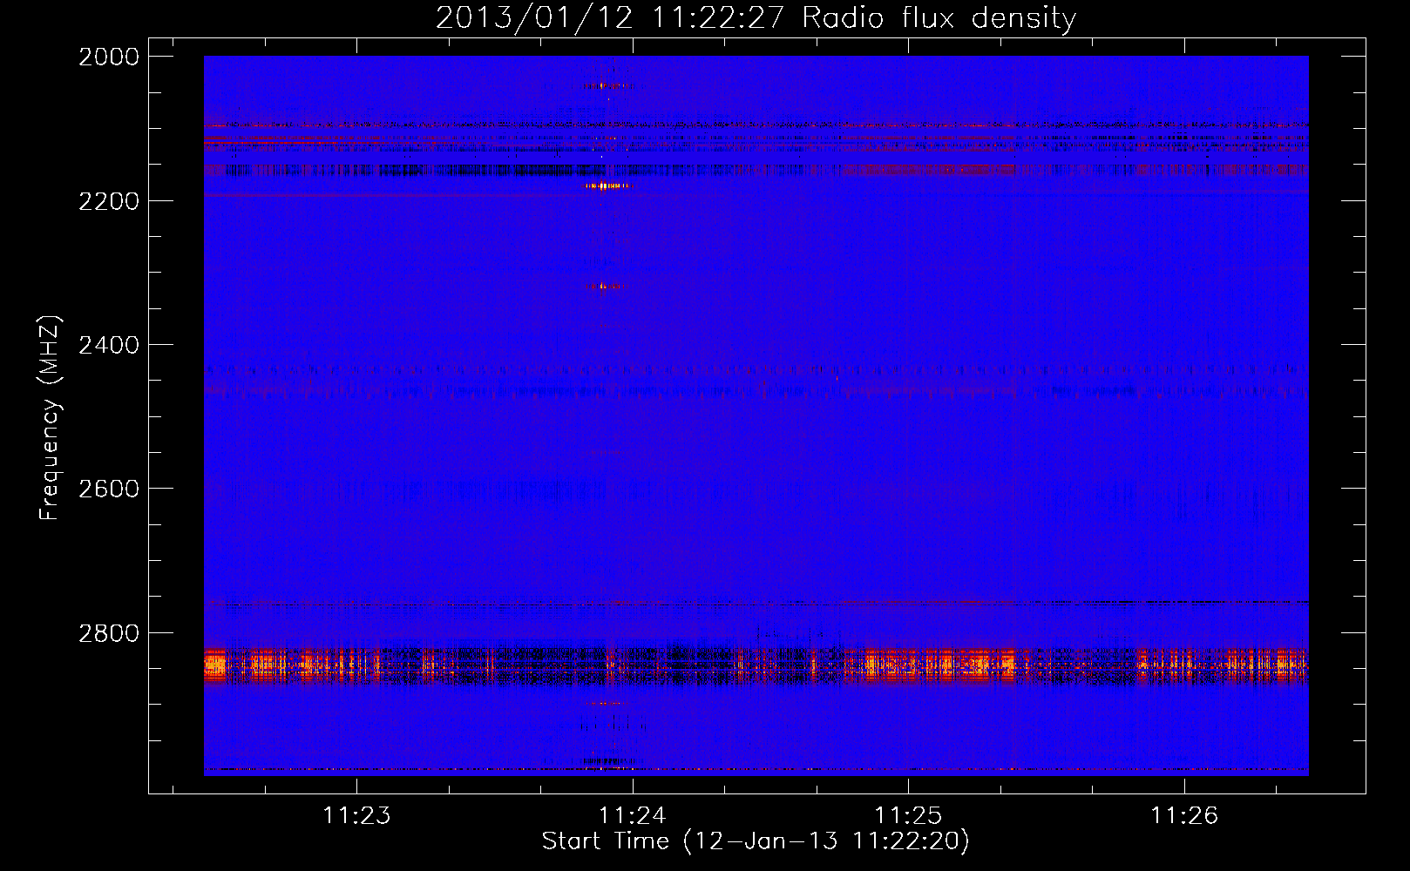Click the red burst spot near 2320 MHz
Image resolution: width=1410 pixels, height=871 pixels.
(603, 286)
